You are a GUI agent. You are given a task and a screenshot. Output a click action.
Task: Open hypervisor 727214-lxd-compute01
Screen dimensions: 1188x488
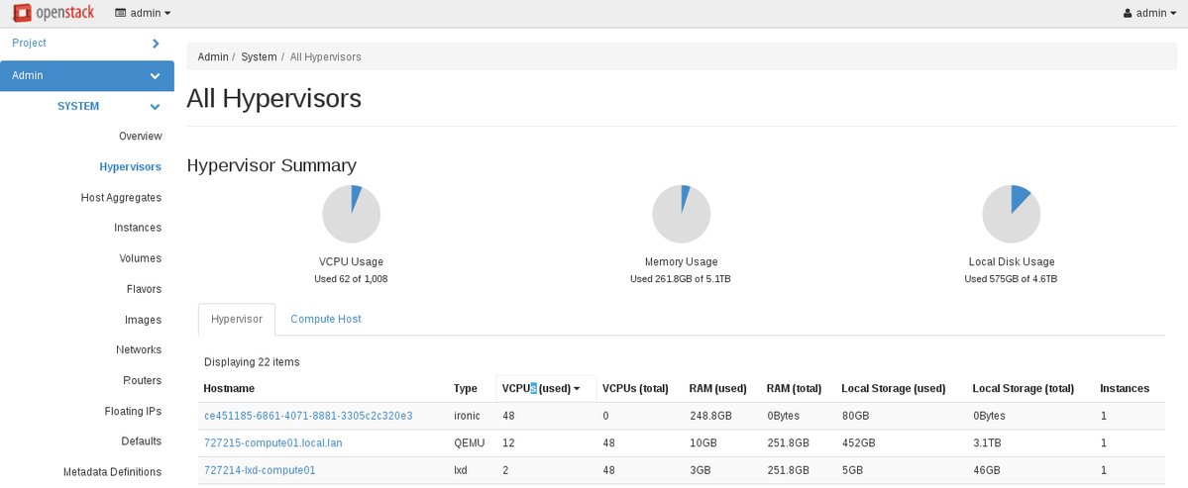[260, 470]
